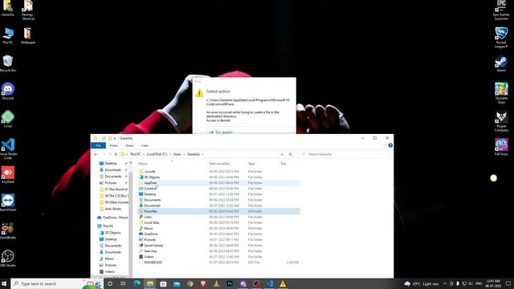Click the Search Ganesha input field
Image resolution: width=514 pixels, height=289 pixels.
click(x=345, y=154)
